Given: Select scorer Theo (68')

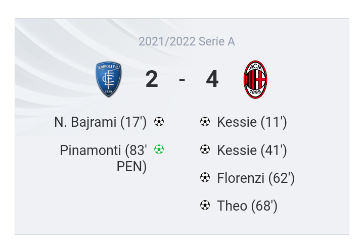Looking at the screenshot, I should (247, 206).
